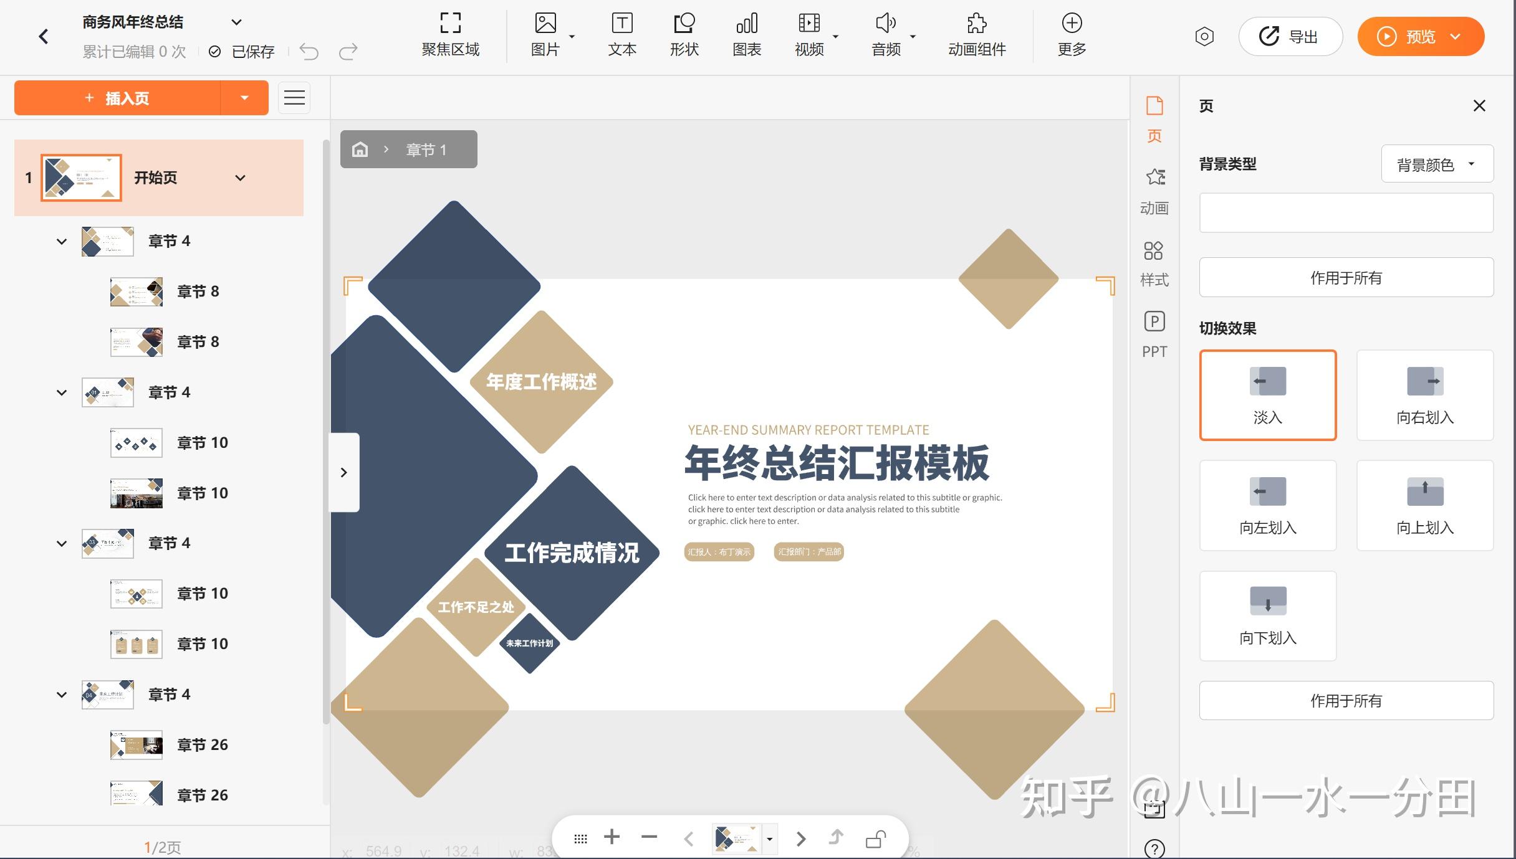This screenshot has width=1516, height=859.
Task: Select the 向左划入 transition
Action: (x=1268, y=505)
